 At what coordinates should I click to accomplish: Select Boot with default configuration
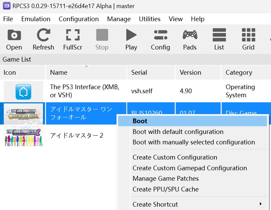coord(193,132)
